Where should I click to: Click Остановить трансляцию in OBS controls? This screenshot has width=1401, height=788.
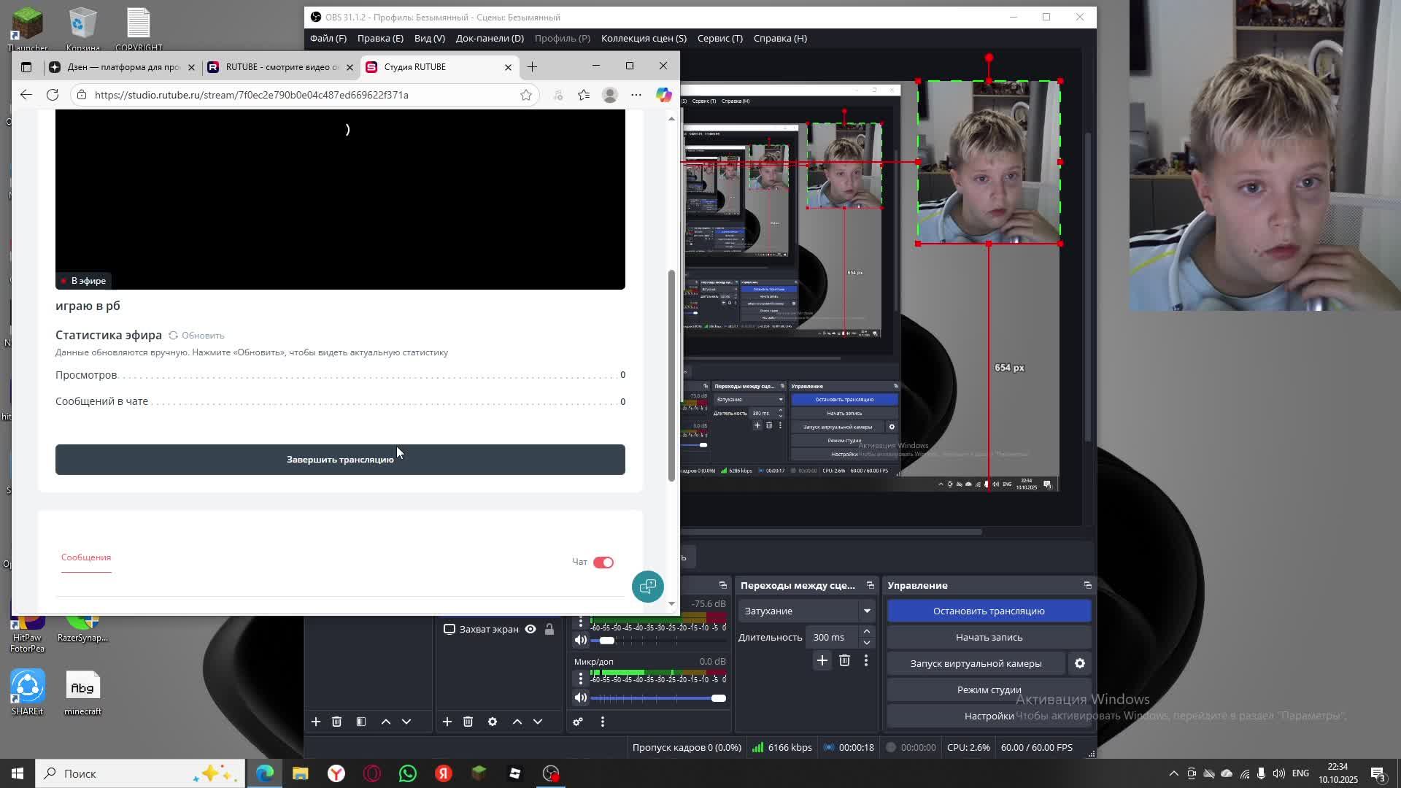(989, 611)
